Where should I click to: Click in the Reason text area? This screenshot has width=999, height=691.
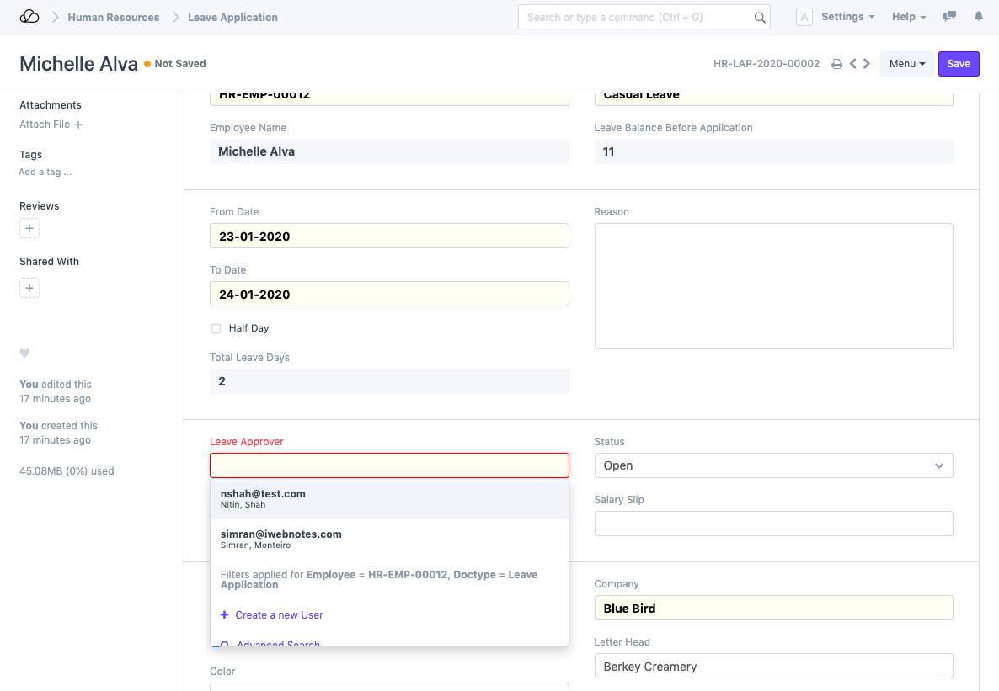[x=773, y=285]
